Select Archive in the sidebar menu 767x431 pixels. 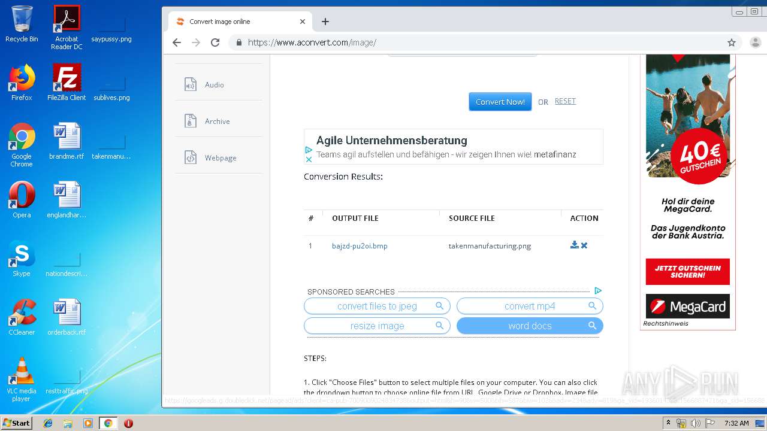coord(218,122)
